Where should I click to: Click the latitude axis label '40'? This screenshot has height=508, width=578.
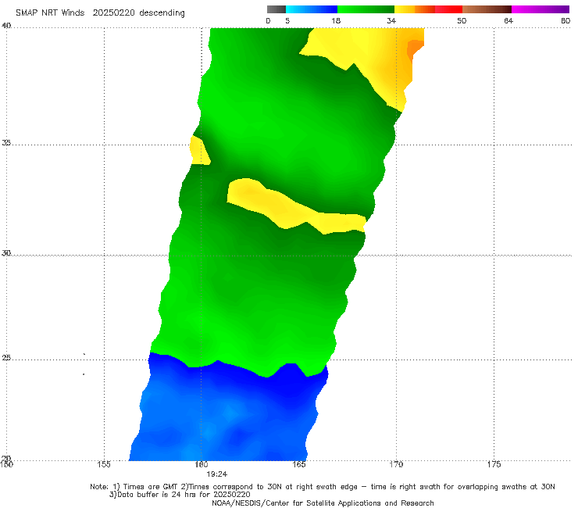[x=6, y=26]
